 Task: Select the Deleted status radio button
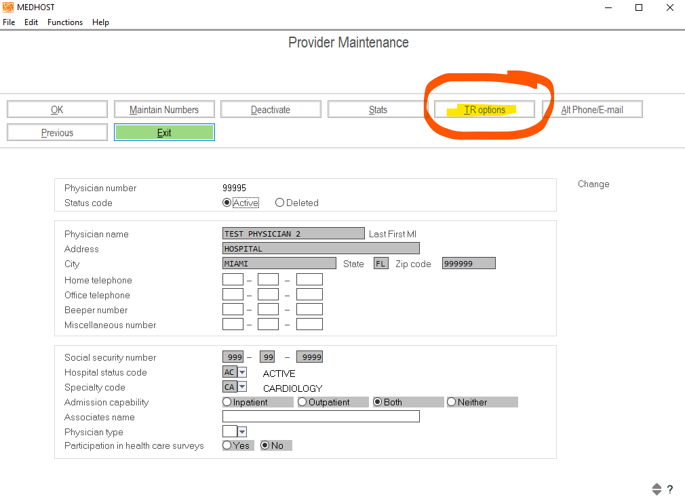pyautogui.click(x=279, y=203)
